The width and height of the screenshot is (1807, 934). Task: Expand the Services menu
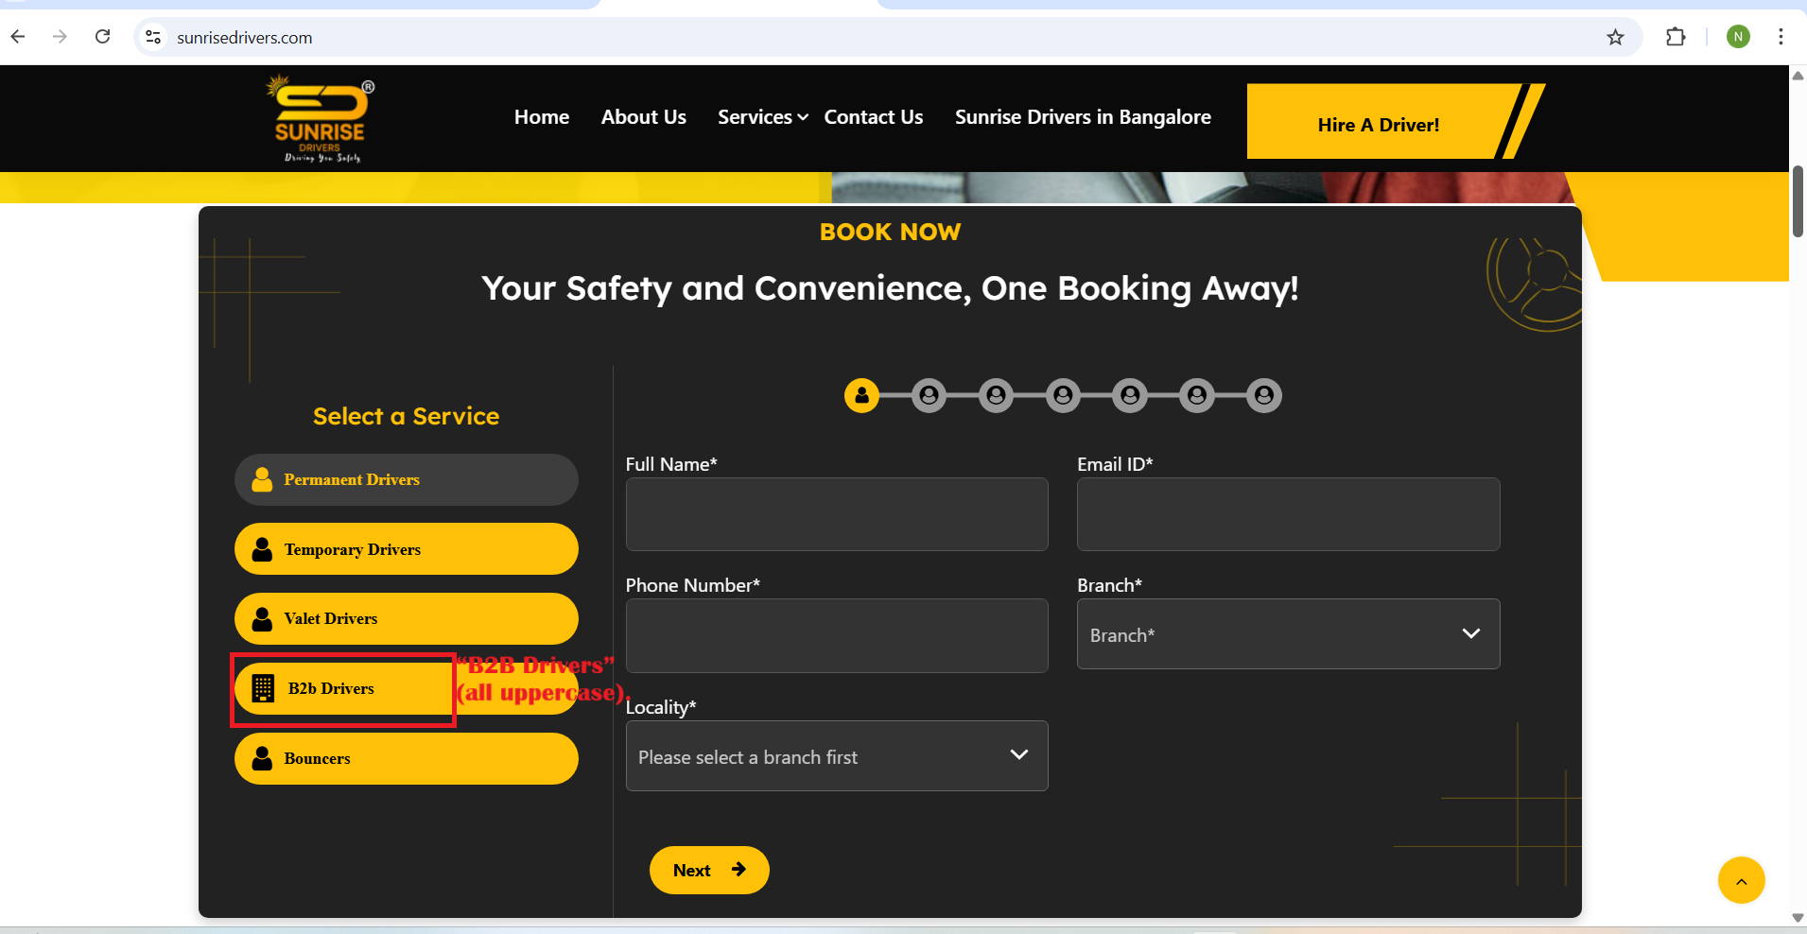coord(762,117)
